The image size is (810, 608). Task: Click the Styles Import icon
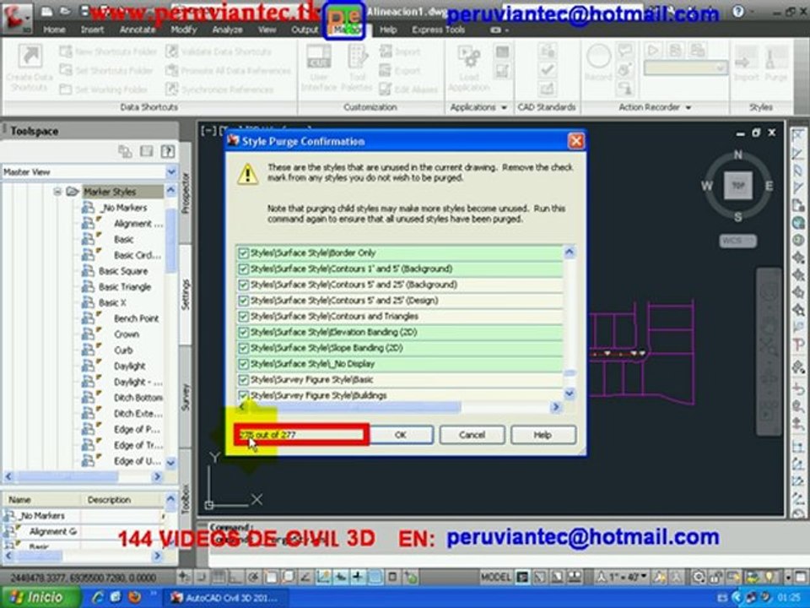[745, 58]
